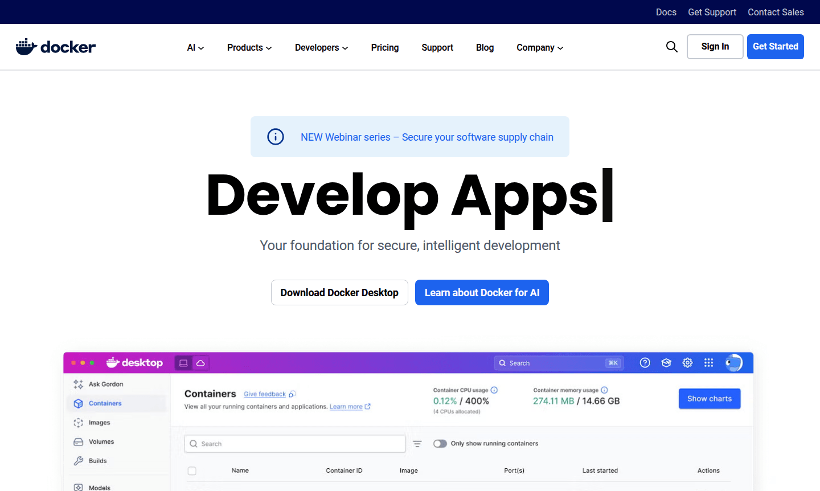Go to the Blog menu item

point(485,47)
